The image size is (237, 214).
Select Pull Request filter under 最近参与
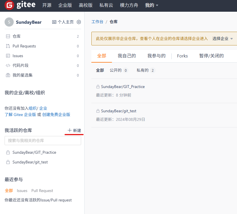pyautogui.click(x=42, y=191)
